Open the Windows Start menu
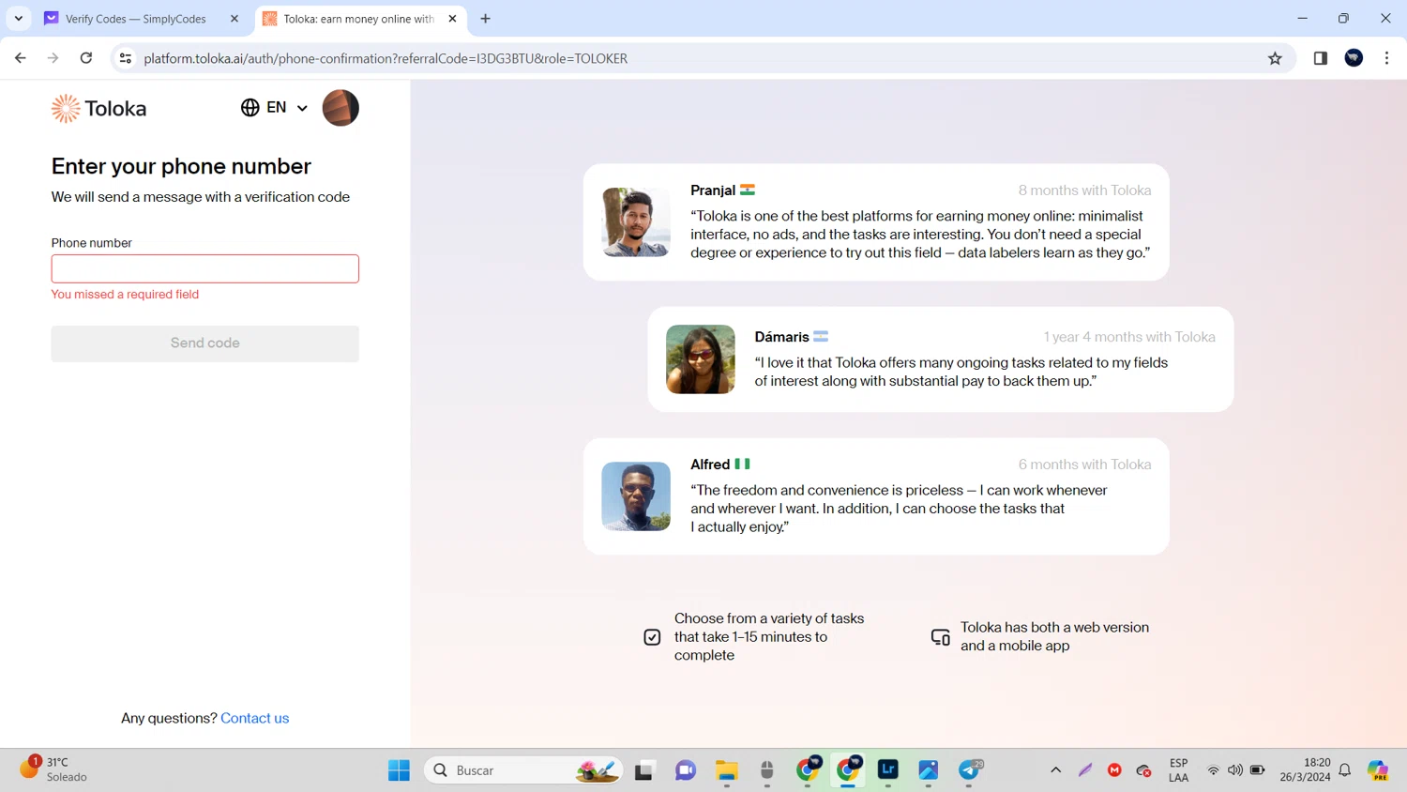Screen dimensions: 1407x792 click(399, 770)
